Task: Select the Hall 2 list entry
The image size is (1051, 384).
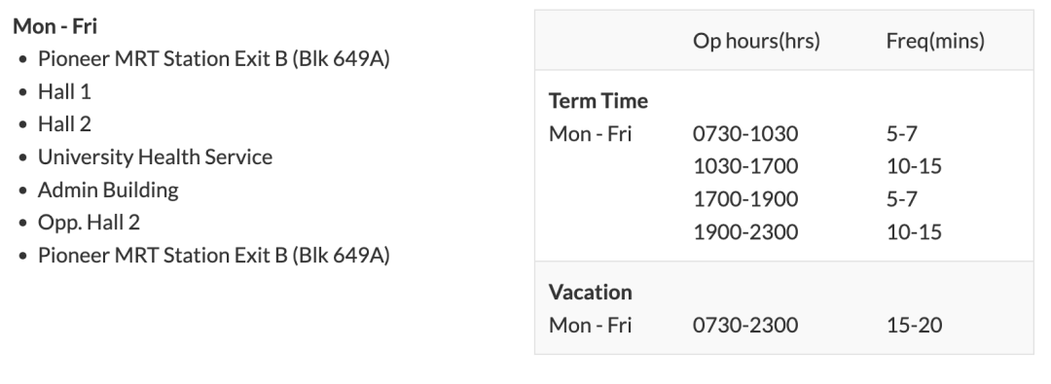Action: pyautogui.click(x=64, y=124)
